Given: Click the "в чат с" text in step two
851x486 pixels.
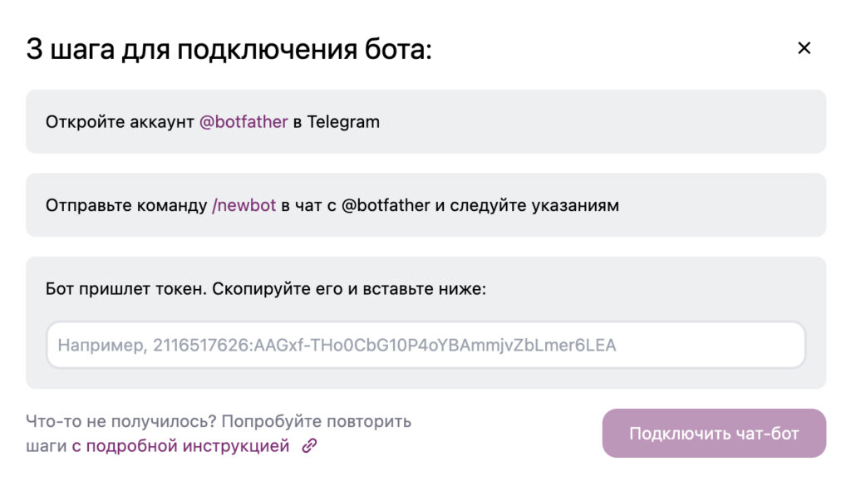Looking at the screenshot, I should [308, 205].
